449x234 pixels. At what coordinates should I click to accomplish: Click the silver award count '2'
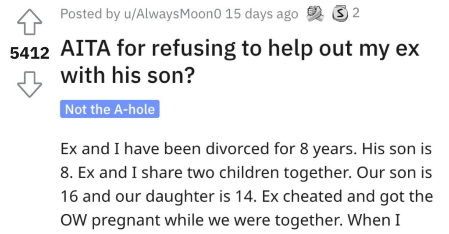coord(355,13)
